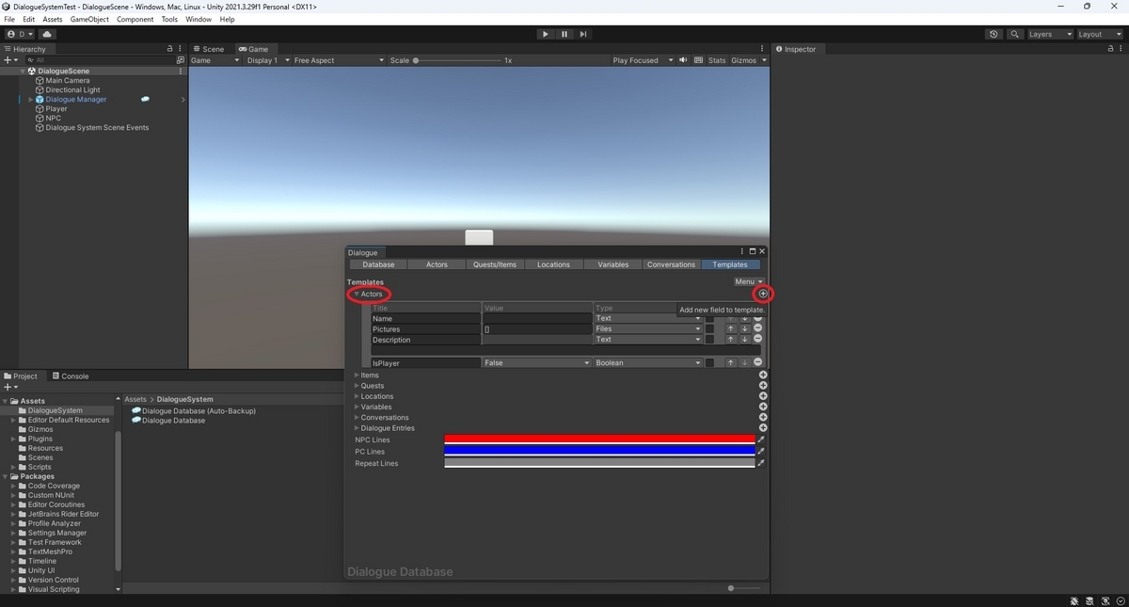Toggle Gizmos in Game view

(743, 60)
